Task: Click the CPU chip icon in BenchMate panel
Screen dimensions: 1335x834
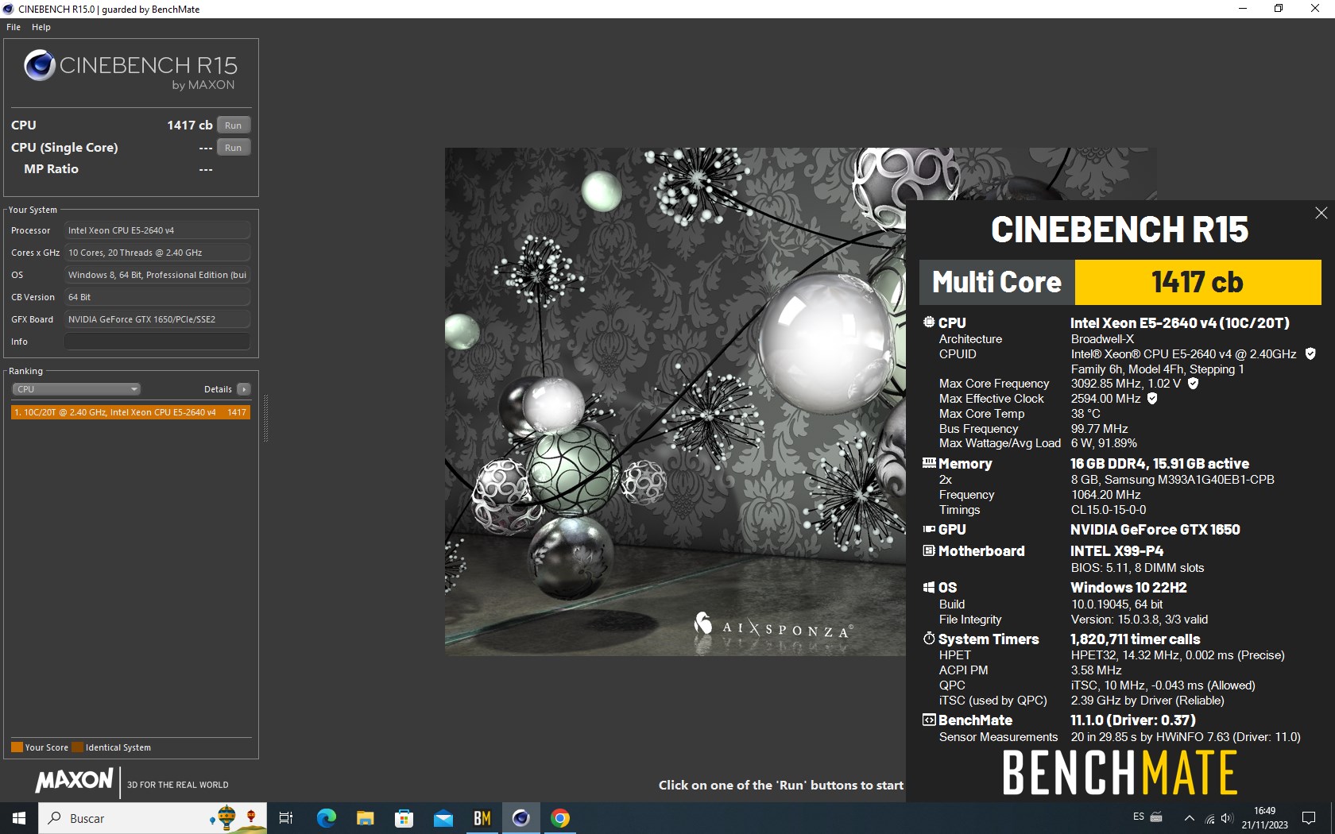Action: 928,322
